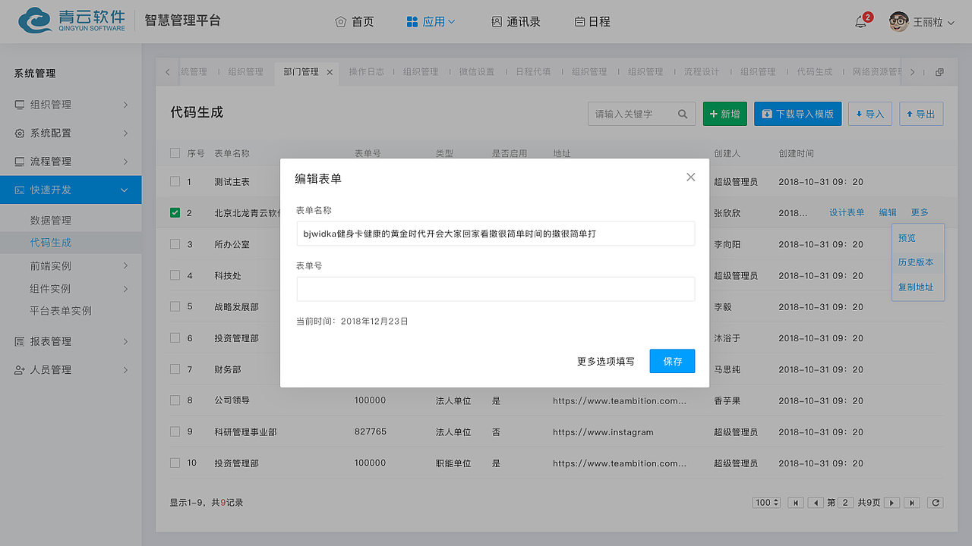Expand 流程管理 in the sidebar
The image size is (972, 546).
71,162
